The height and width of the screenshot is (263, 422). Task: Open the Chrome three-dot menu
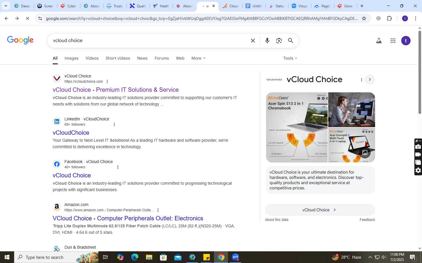[x=416, y=18]
